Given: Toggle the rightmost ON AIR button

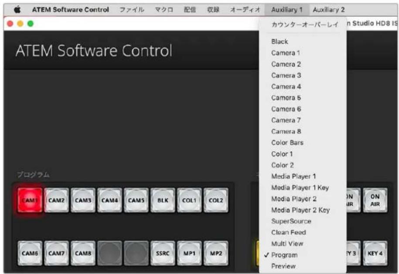Looking at the screenshot, I should pyautogui.click(x=375, y=200).
